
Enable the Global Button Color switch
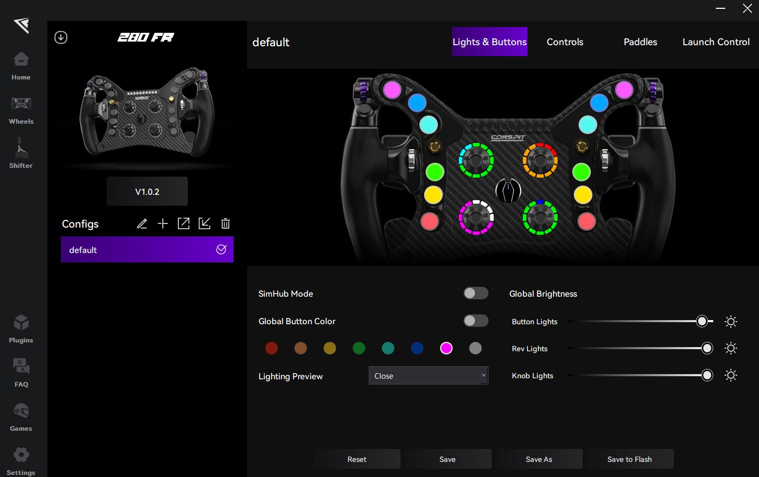click(x=476, y=321)
